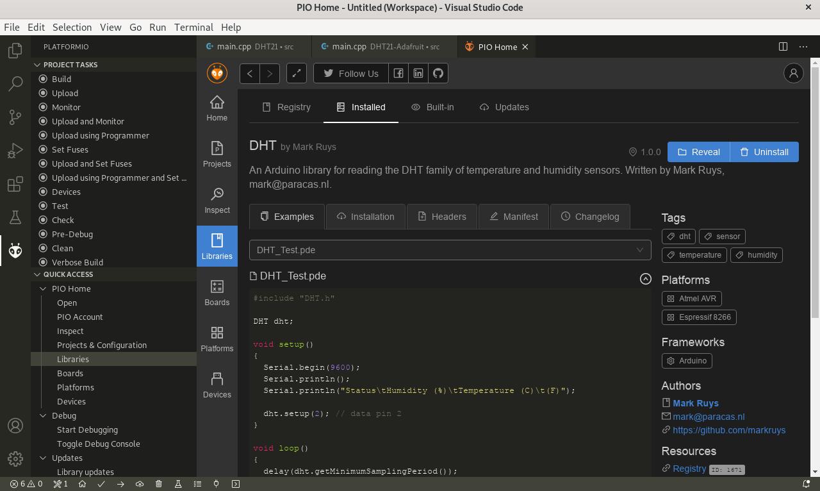This screenshot has height=491, width=820.
Task: Open PlatformIO terminal from status bar
Action: tap(236, 484)
